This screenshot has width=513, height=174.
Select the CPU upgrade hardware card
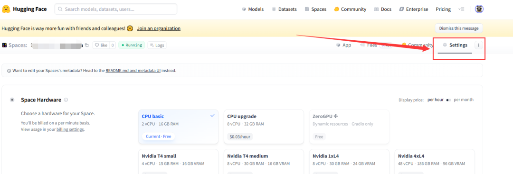(264, 127)
